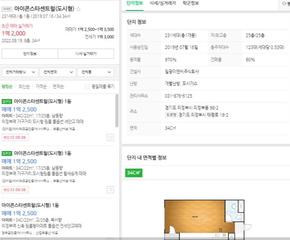This screenshot has width=290, height=240.
Task: Sort listings by 랭킹순
Action: tap(7, 86)
